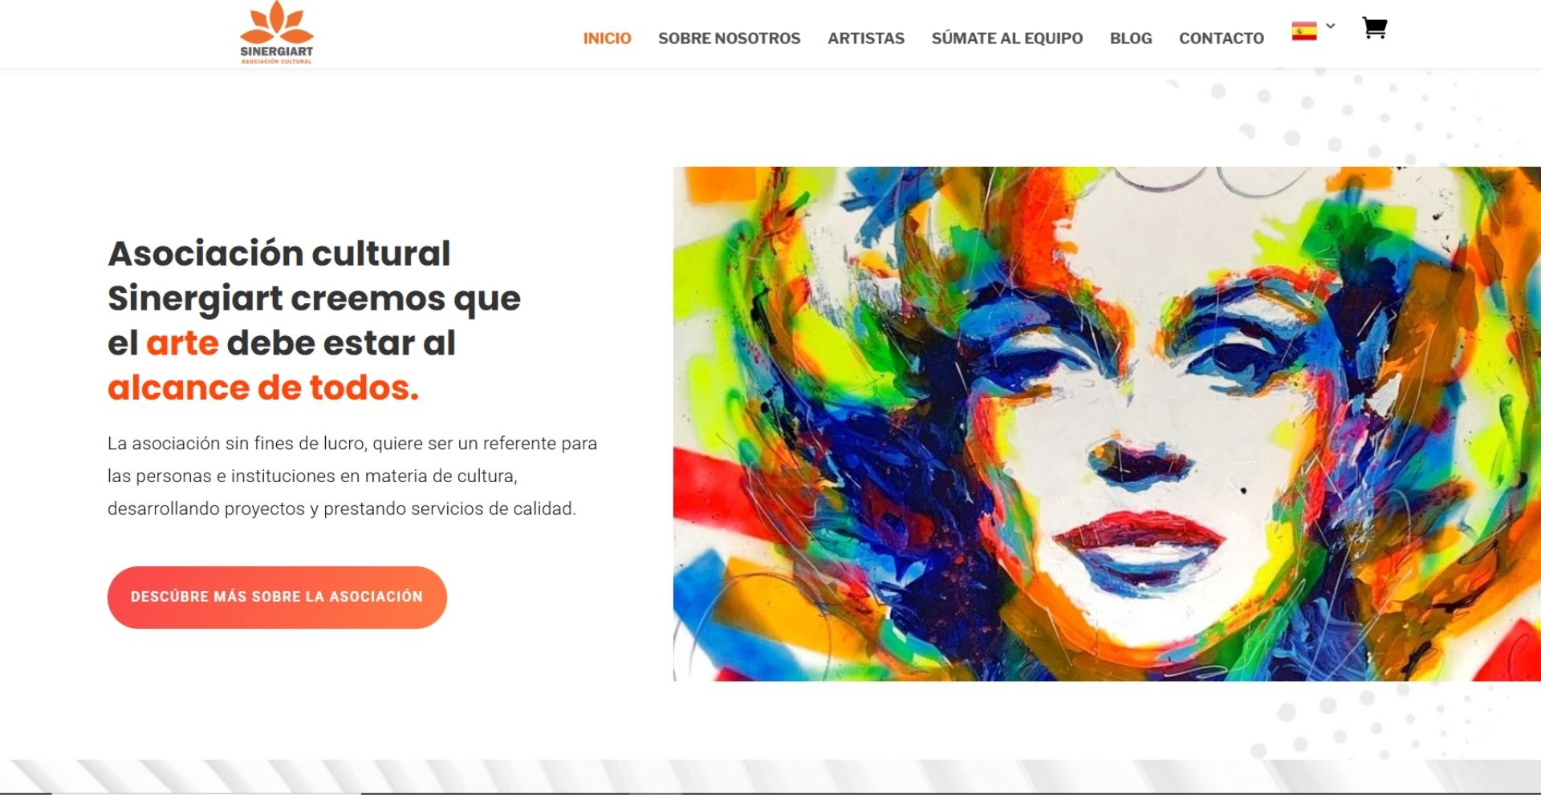Navigate to the Blog section
The width and height of the screenshot is (1541, 795).
coord(1131,38)
